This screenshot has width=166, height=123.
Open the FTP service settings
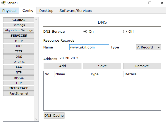tap(19, 83)
